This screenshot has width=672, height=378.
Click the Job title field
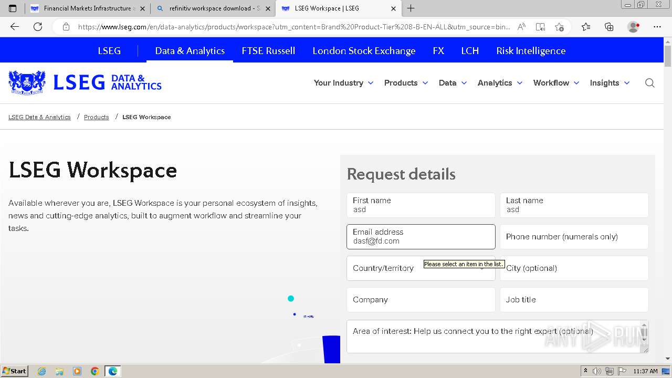(574, 300)
